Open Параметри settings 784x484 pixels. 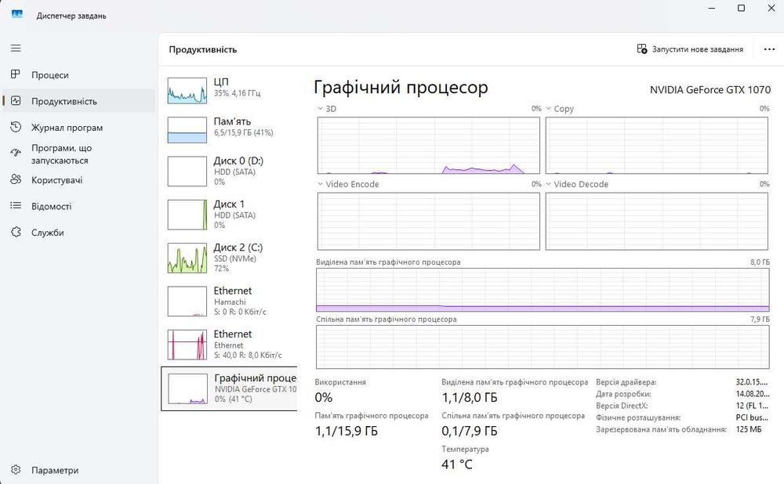79,470
